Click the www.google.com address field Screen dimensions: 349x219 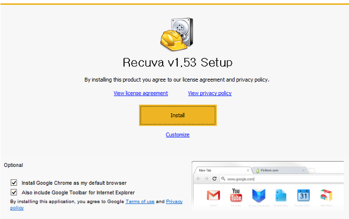pyautogui.click(x=281, y=179)
